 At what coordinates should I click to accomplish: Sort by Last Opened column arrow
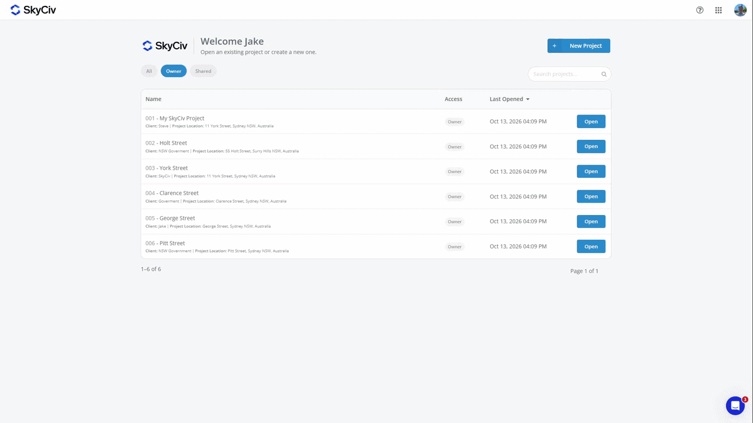(x=528, y=99)
